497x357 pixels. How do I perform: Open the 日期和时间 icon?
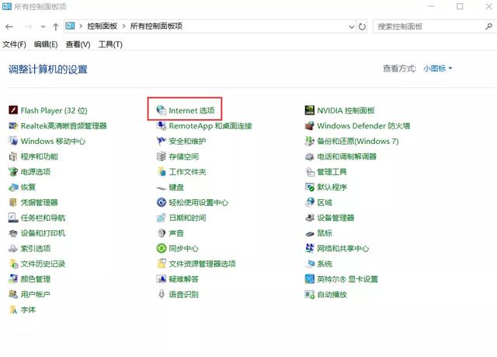(x=162, y=218)
